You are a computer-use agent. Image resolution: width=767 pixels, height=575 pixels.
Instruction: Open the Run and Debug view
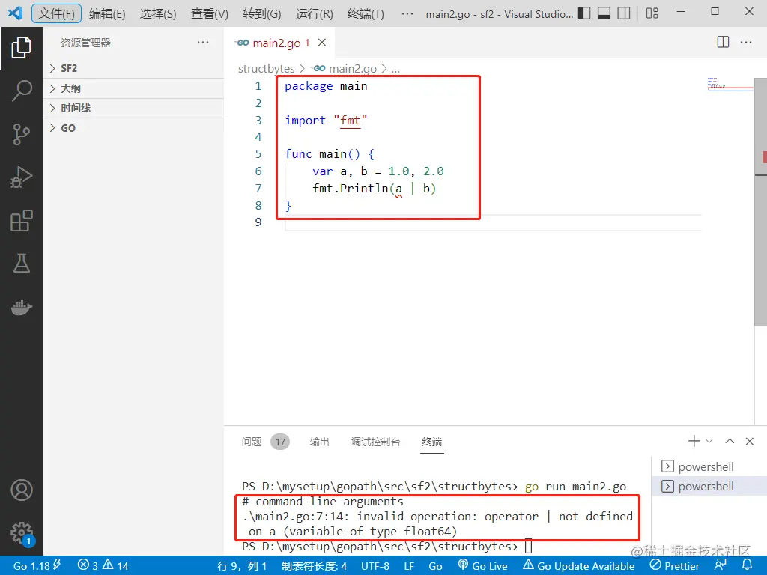(22, 177)
